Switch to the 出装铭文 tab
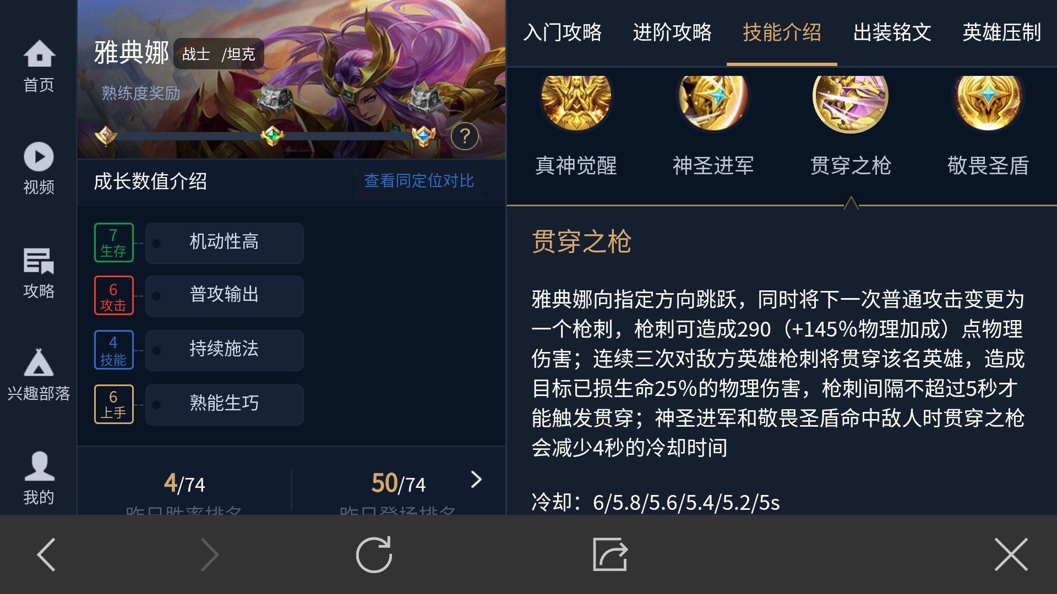Viewport: 1057px width, 594px height. (892, 32)
